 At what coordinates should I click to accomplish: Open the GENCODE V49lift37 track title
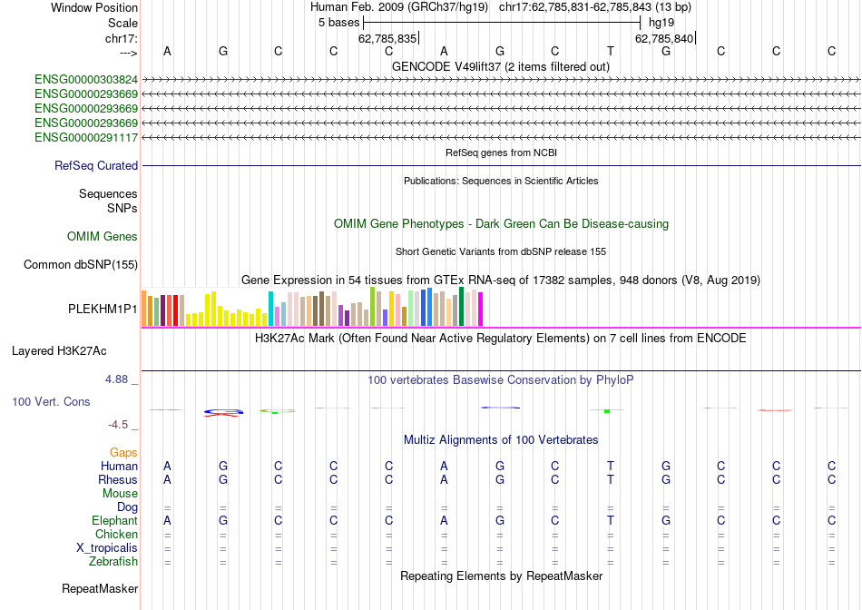[500, 66]
